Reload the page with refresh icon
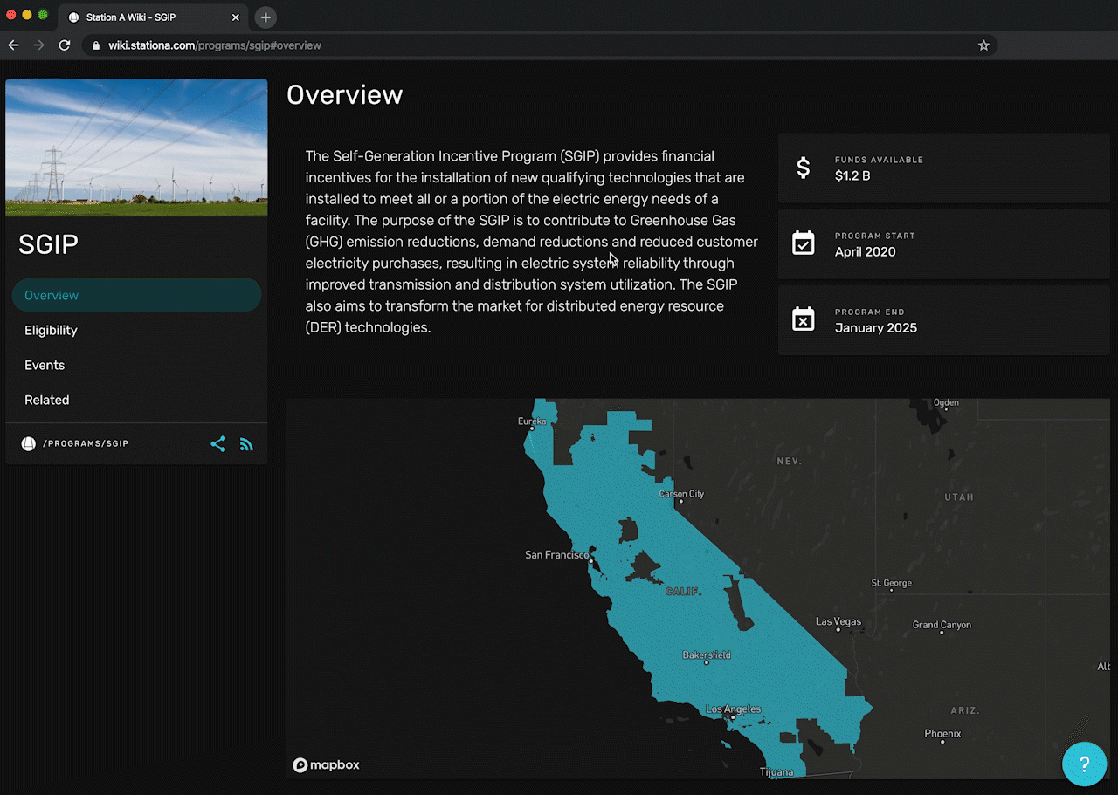 tap(64, 45)
